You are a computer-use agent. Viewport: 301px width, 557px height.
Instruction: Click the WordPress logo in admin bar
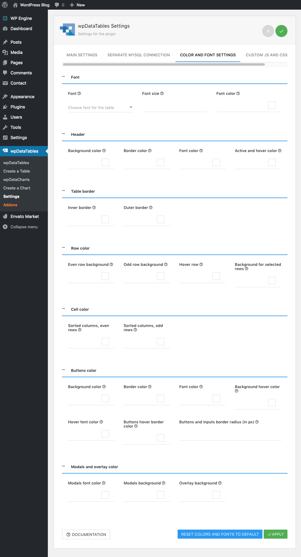[5, 5]
